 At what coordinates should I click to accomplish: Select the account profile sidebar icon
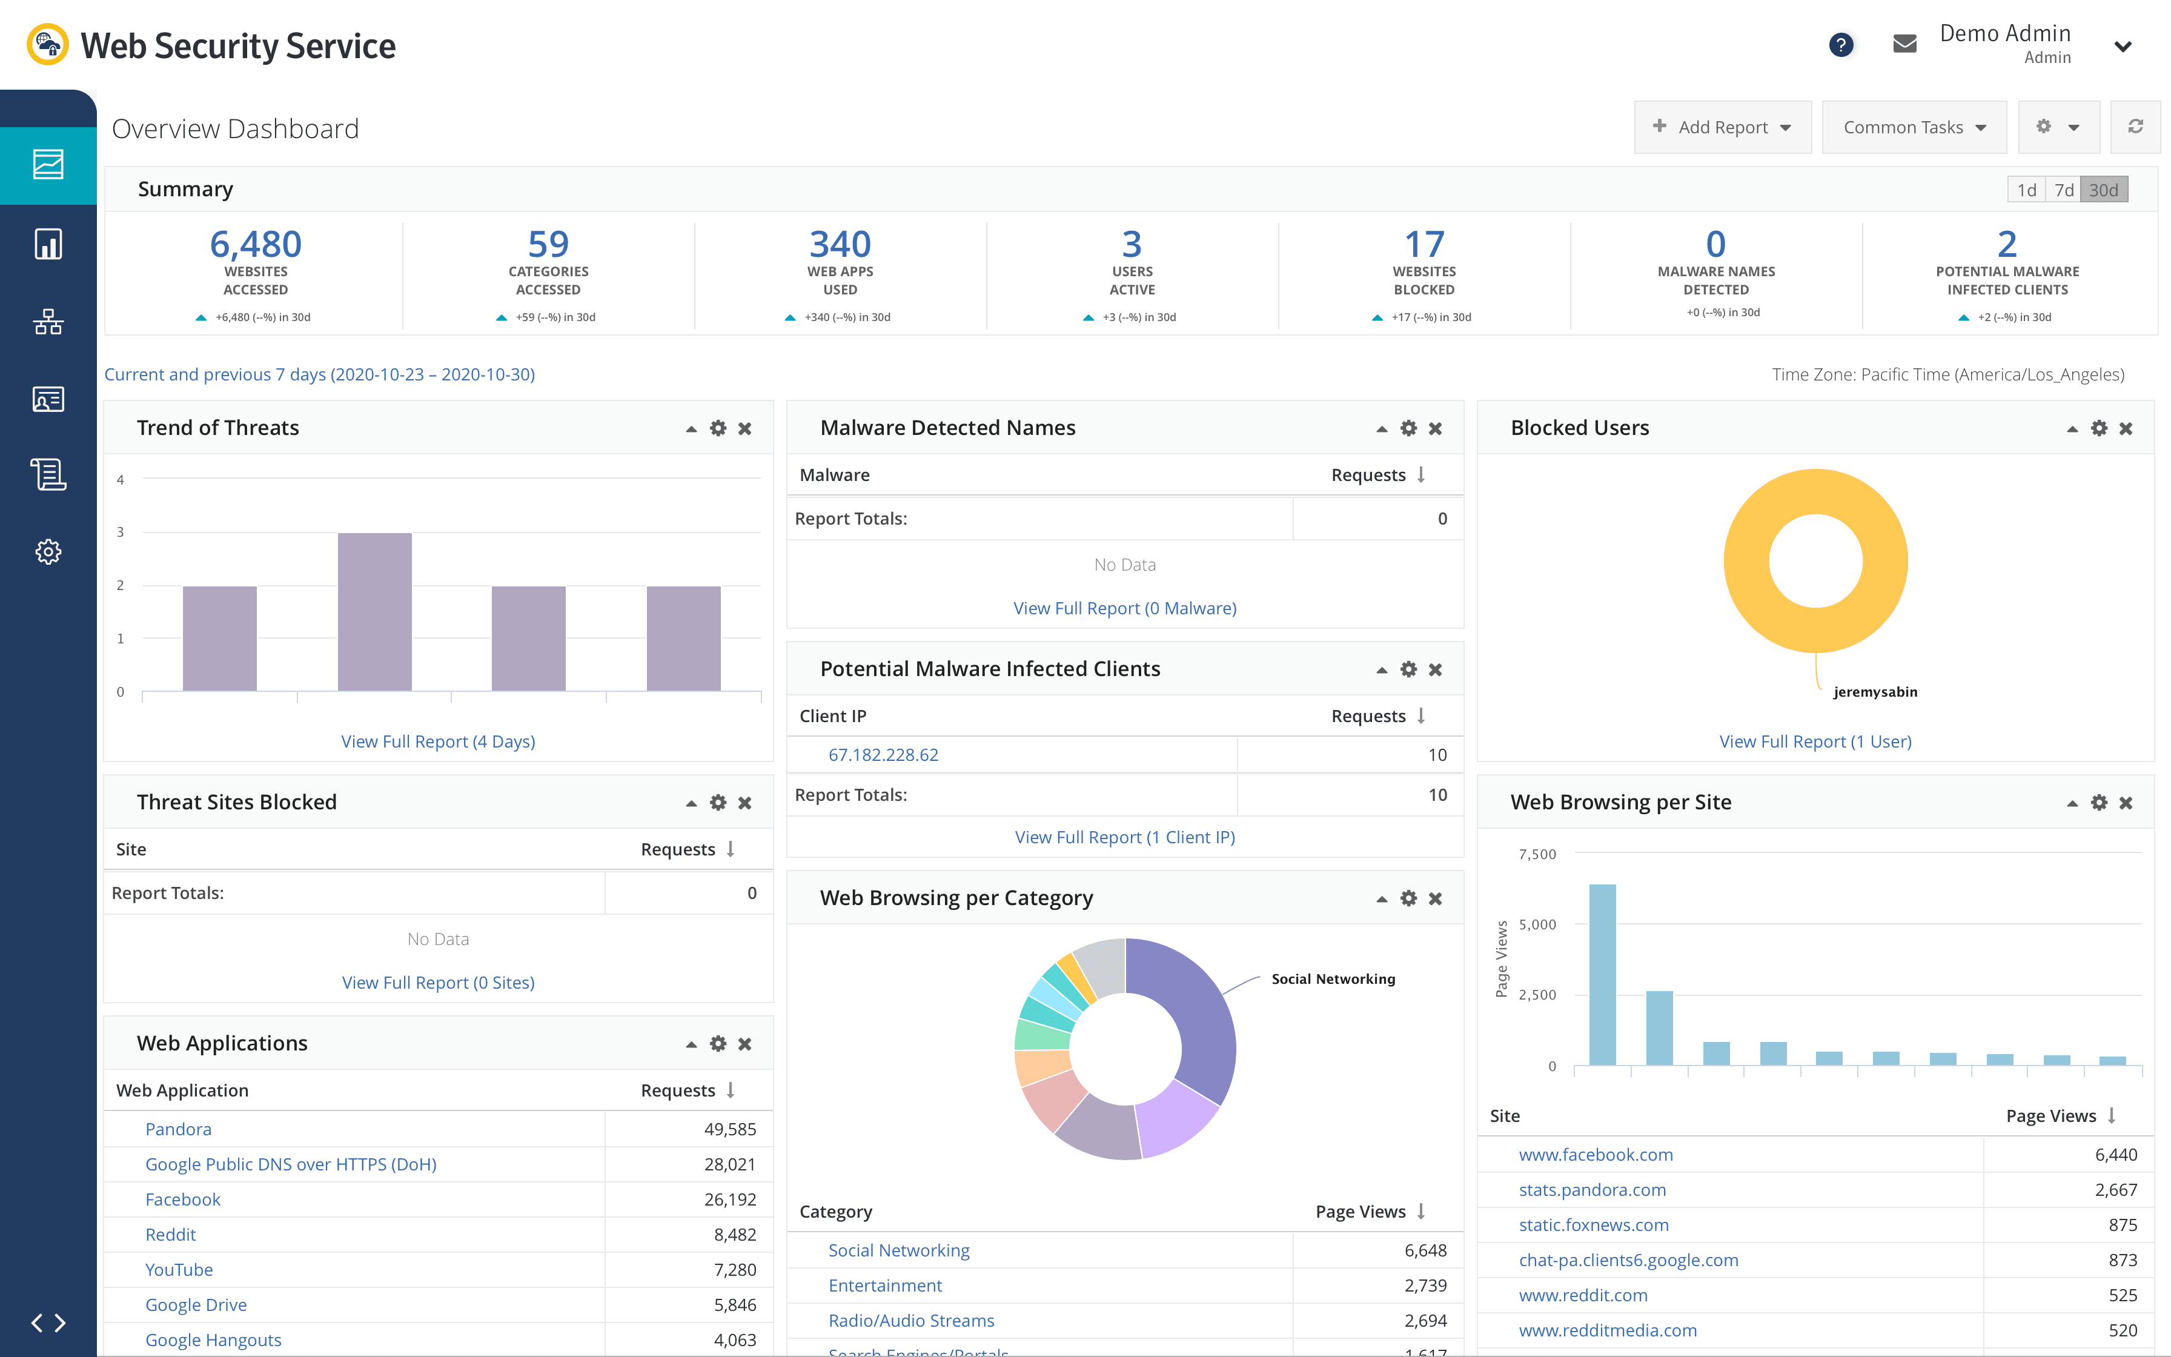point(47,399)
